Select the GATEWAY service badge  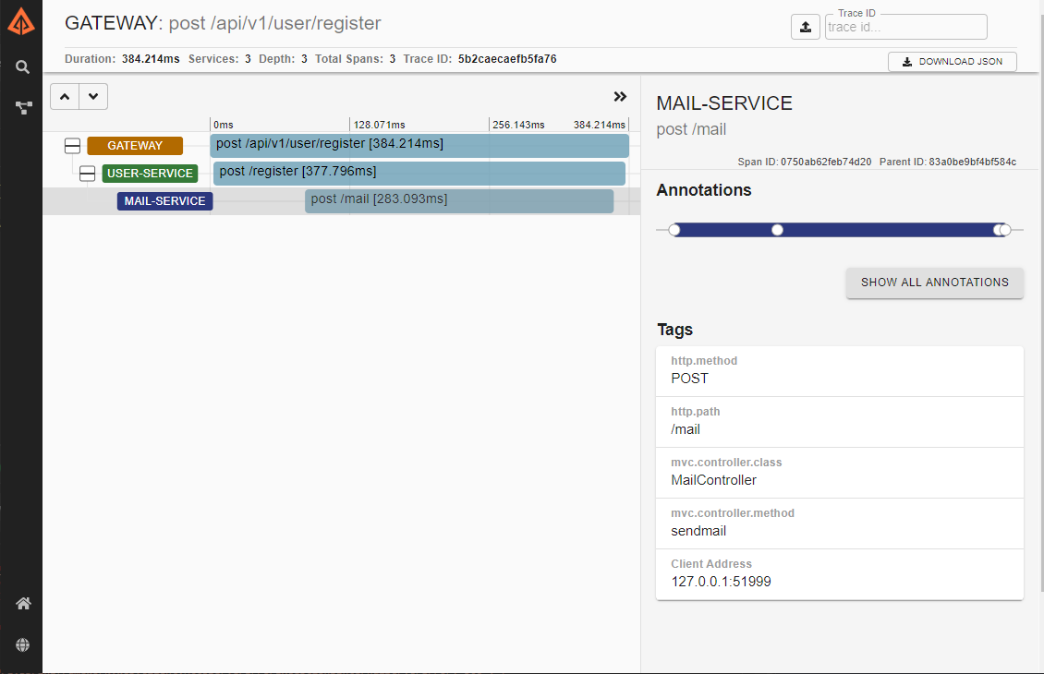[135, 146]
